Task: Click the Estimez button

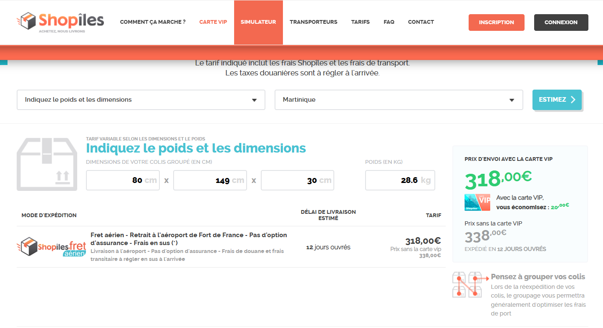Action: [557, 100]
